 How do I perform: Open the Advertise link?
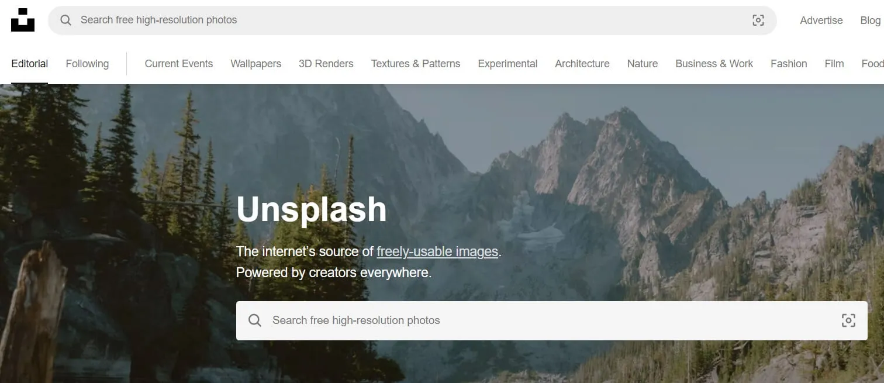[821, 20]
